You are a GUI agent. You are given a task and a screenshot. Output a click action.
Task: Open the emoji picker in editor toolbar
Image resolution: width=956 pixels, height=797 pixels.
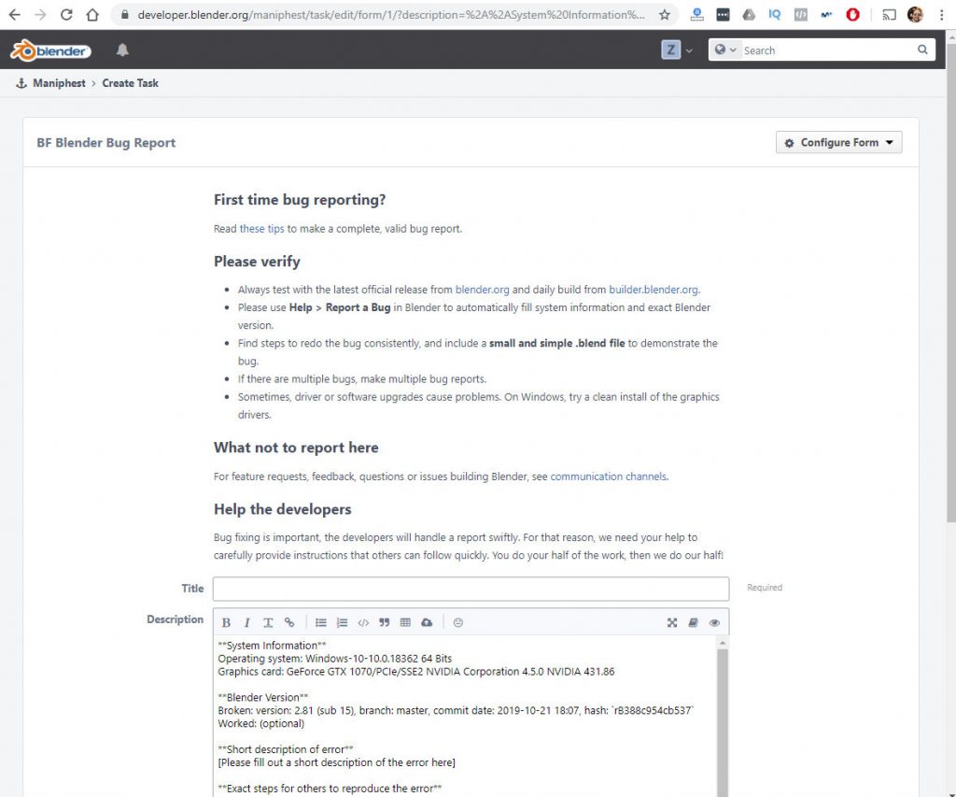458,622
